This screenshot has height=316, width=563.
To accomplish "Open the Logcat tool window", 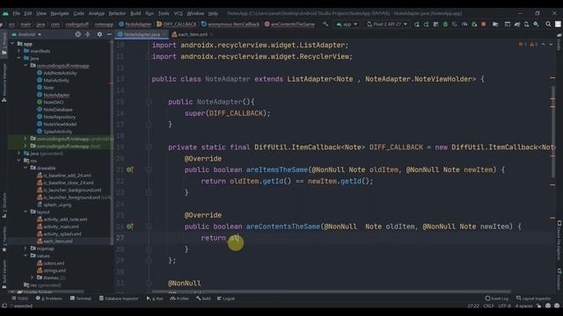I will tap(226, 298).
